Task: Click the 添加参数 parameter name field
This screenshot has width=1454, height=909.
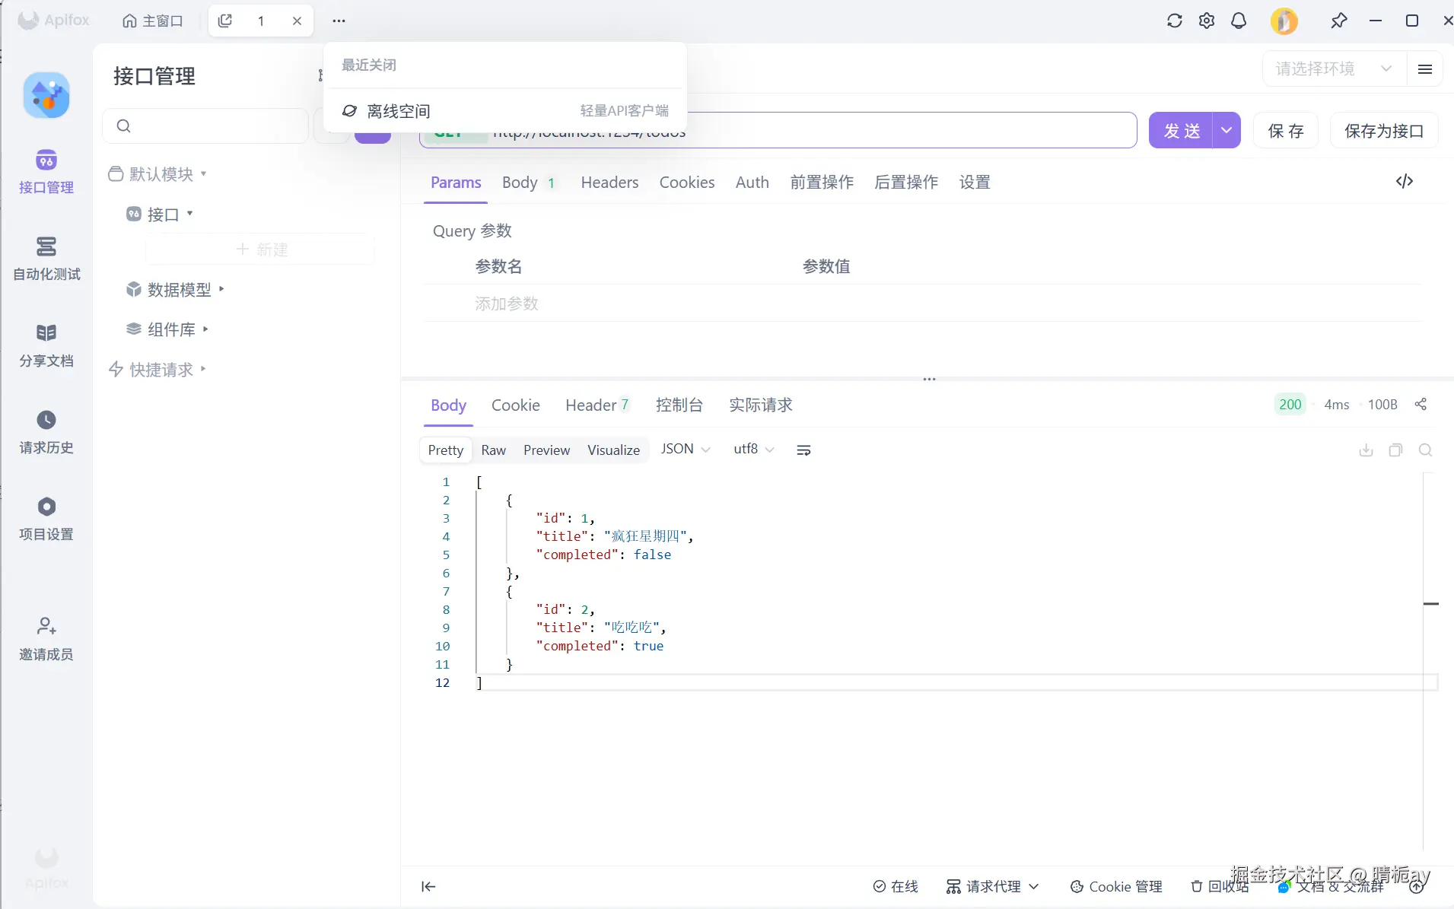Action: coord(507,304)
